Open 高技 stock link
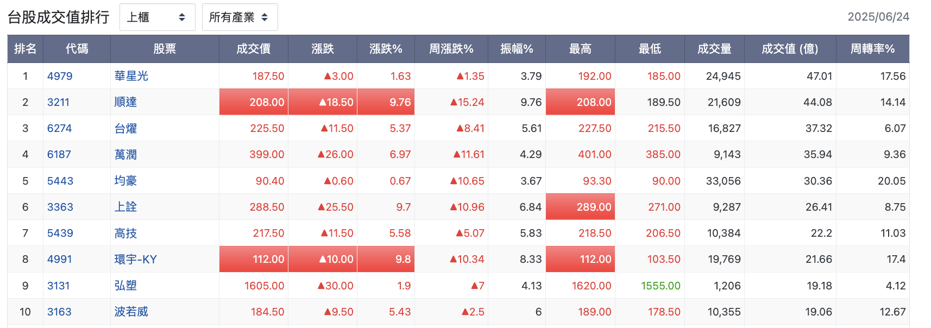 point(125,233)
